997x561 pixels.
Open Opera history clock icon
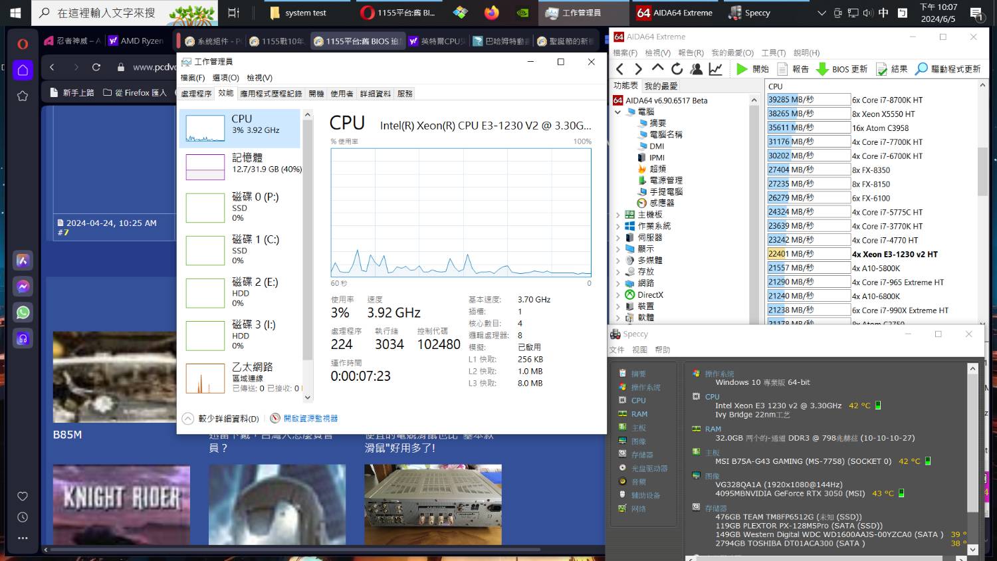[23, 517]
